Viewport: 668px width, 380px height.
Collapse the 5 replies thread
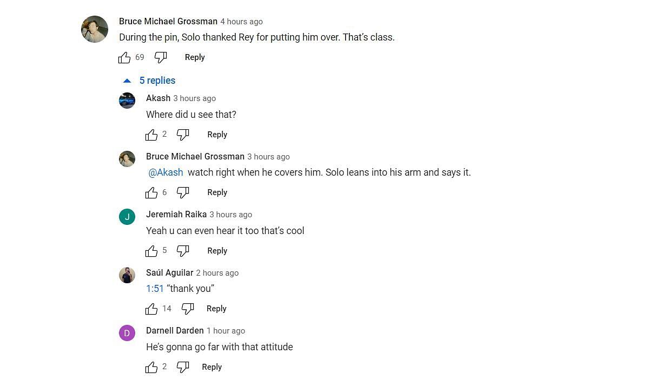click(x=149, y=81)
